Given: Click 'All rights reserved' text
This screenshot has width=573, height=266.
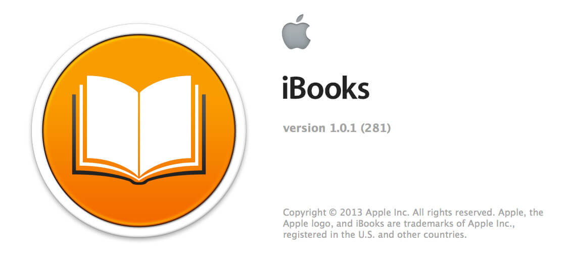Looking at the screenshot, I should 446,212.
